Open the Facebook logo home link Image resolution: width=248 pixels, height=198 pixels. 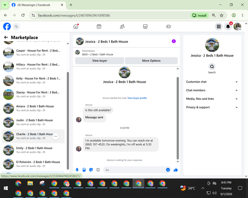pos(7,26)
